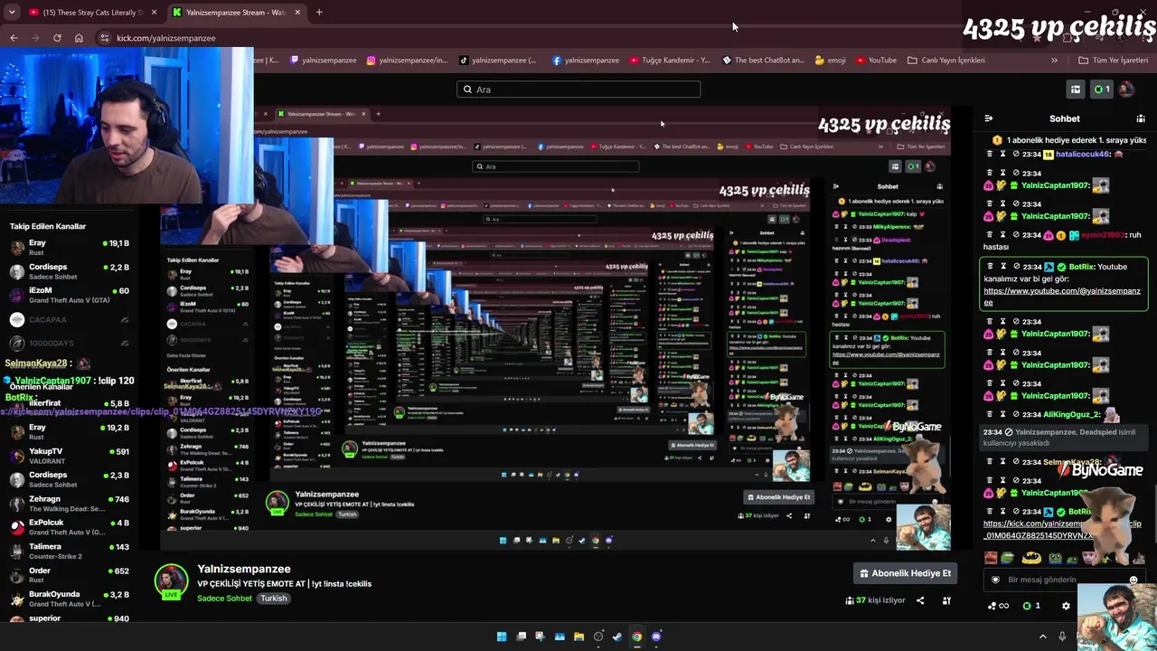Viewport: 1157px width, 651px height.
Task: Click the shield icon in the message box
Action: pos(996,580)
